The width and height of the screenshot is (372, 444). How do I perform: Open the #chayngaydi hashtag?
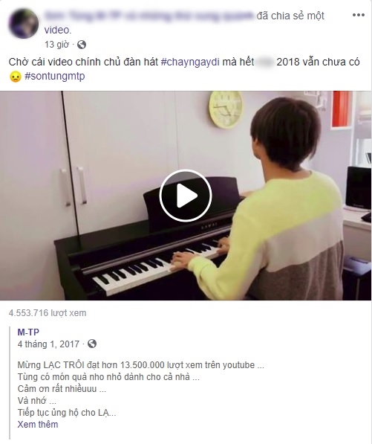click(190, 62)
